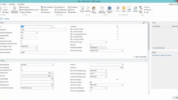This screenshot has width=178, height=100.
Task: Open Price/Profit Calculation dropdown
Action: (53, 88)
